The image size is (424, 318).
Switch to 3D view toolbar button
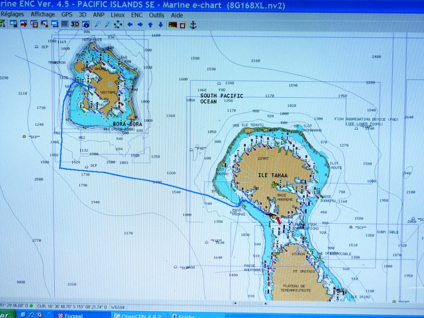click(75, 24)
